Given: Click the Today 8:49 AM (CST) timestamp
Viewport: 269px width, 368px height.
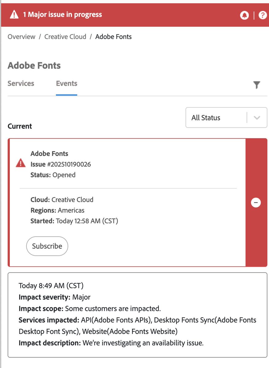Looking at the screenshot, I should pyautogui.click(x=51, y=286).
